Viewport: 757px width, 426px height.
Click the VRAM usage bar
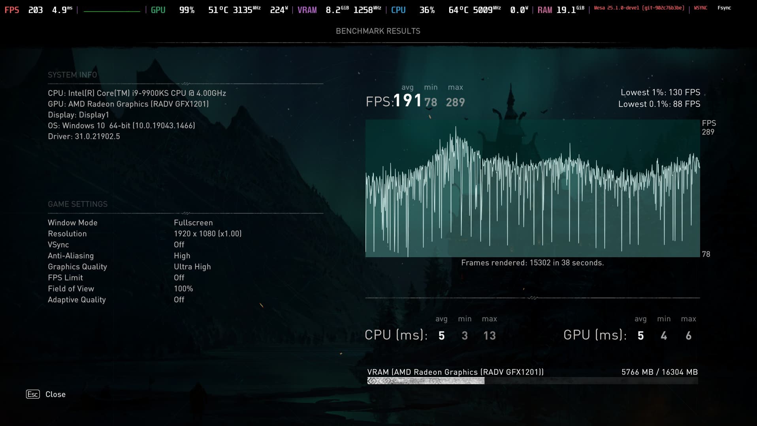pos(532,381)
